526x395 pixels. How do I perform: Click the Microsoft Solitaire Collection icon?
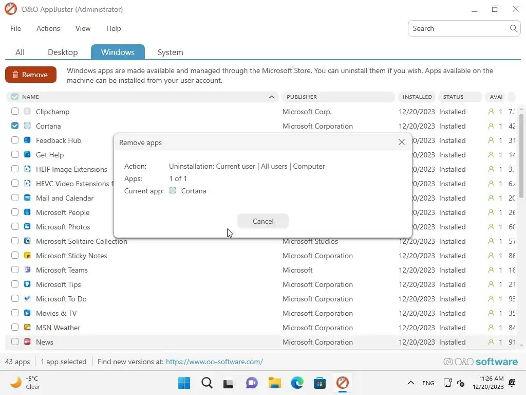[27, 241]
